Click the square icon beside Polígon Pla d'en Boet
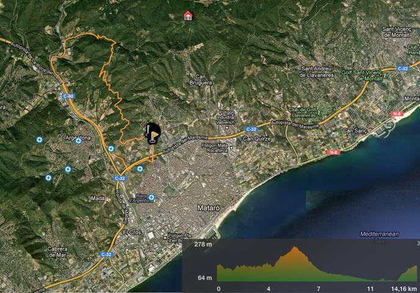Screen dimensions: 420x293 pyautogui.click(x=165, y=237)
